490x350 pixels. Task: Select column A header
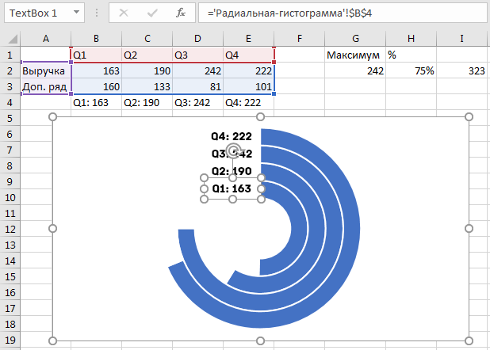pos(46,39)
